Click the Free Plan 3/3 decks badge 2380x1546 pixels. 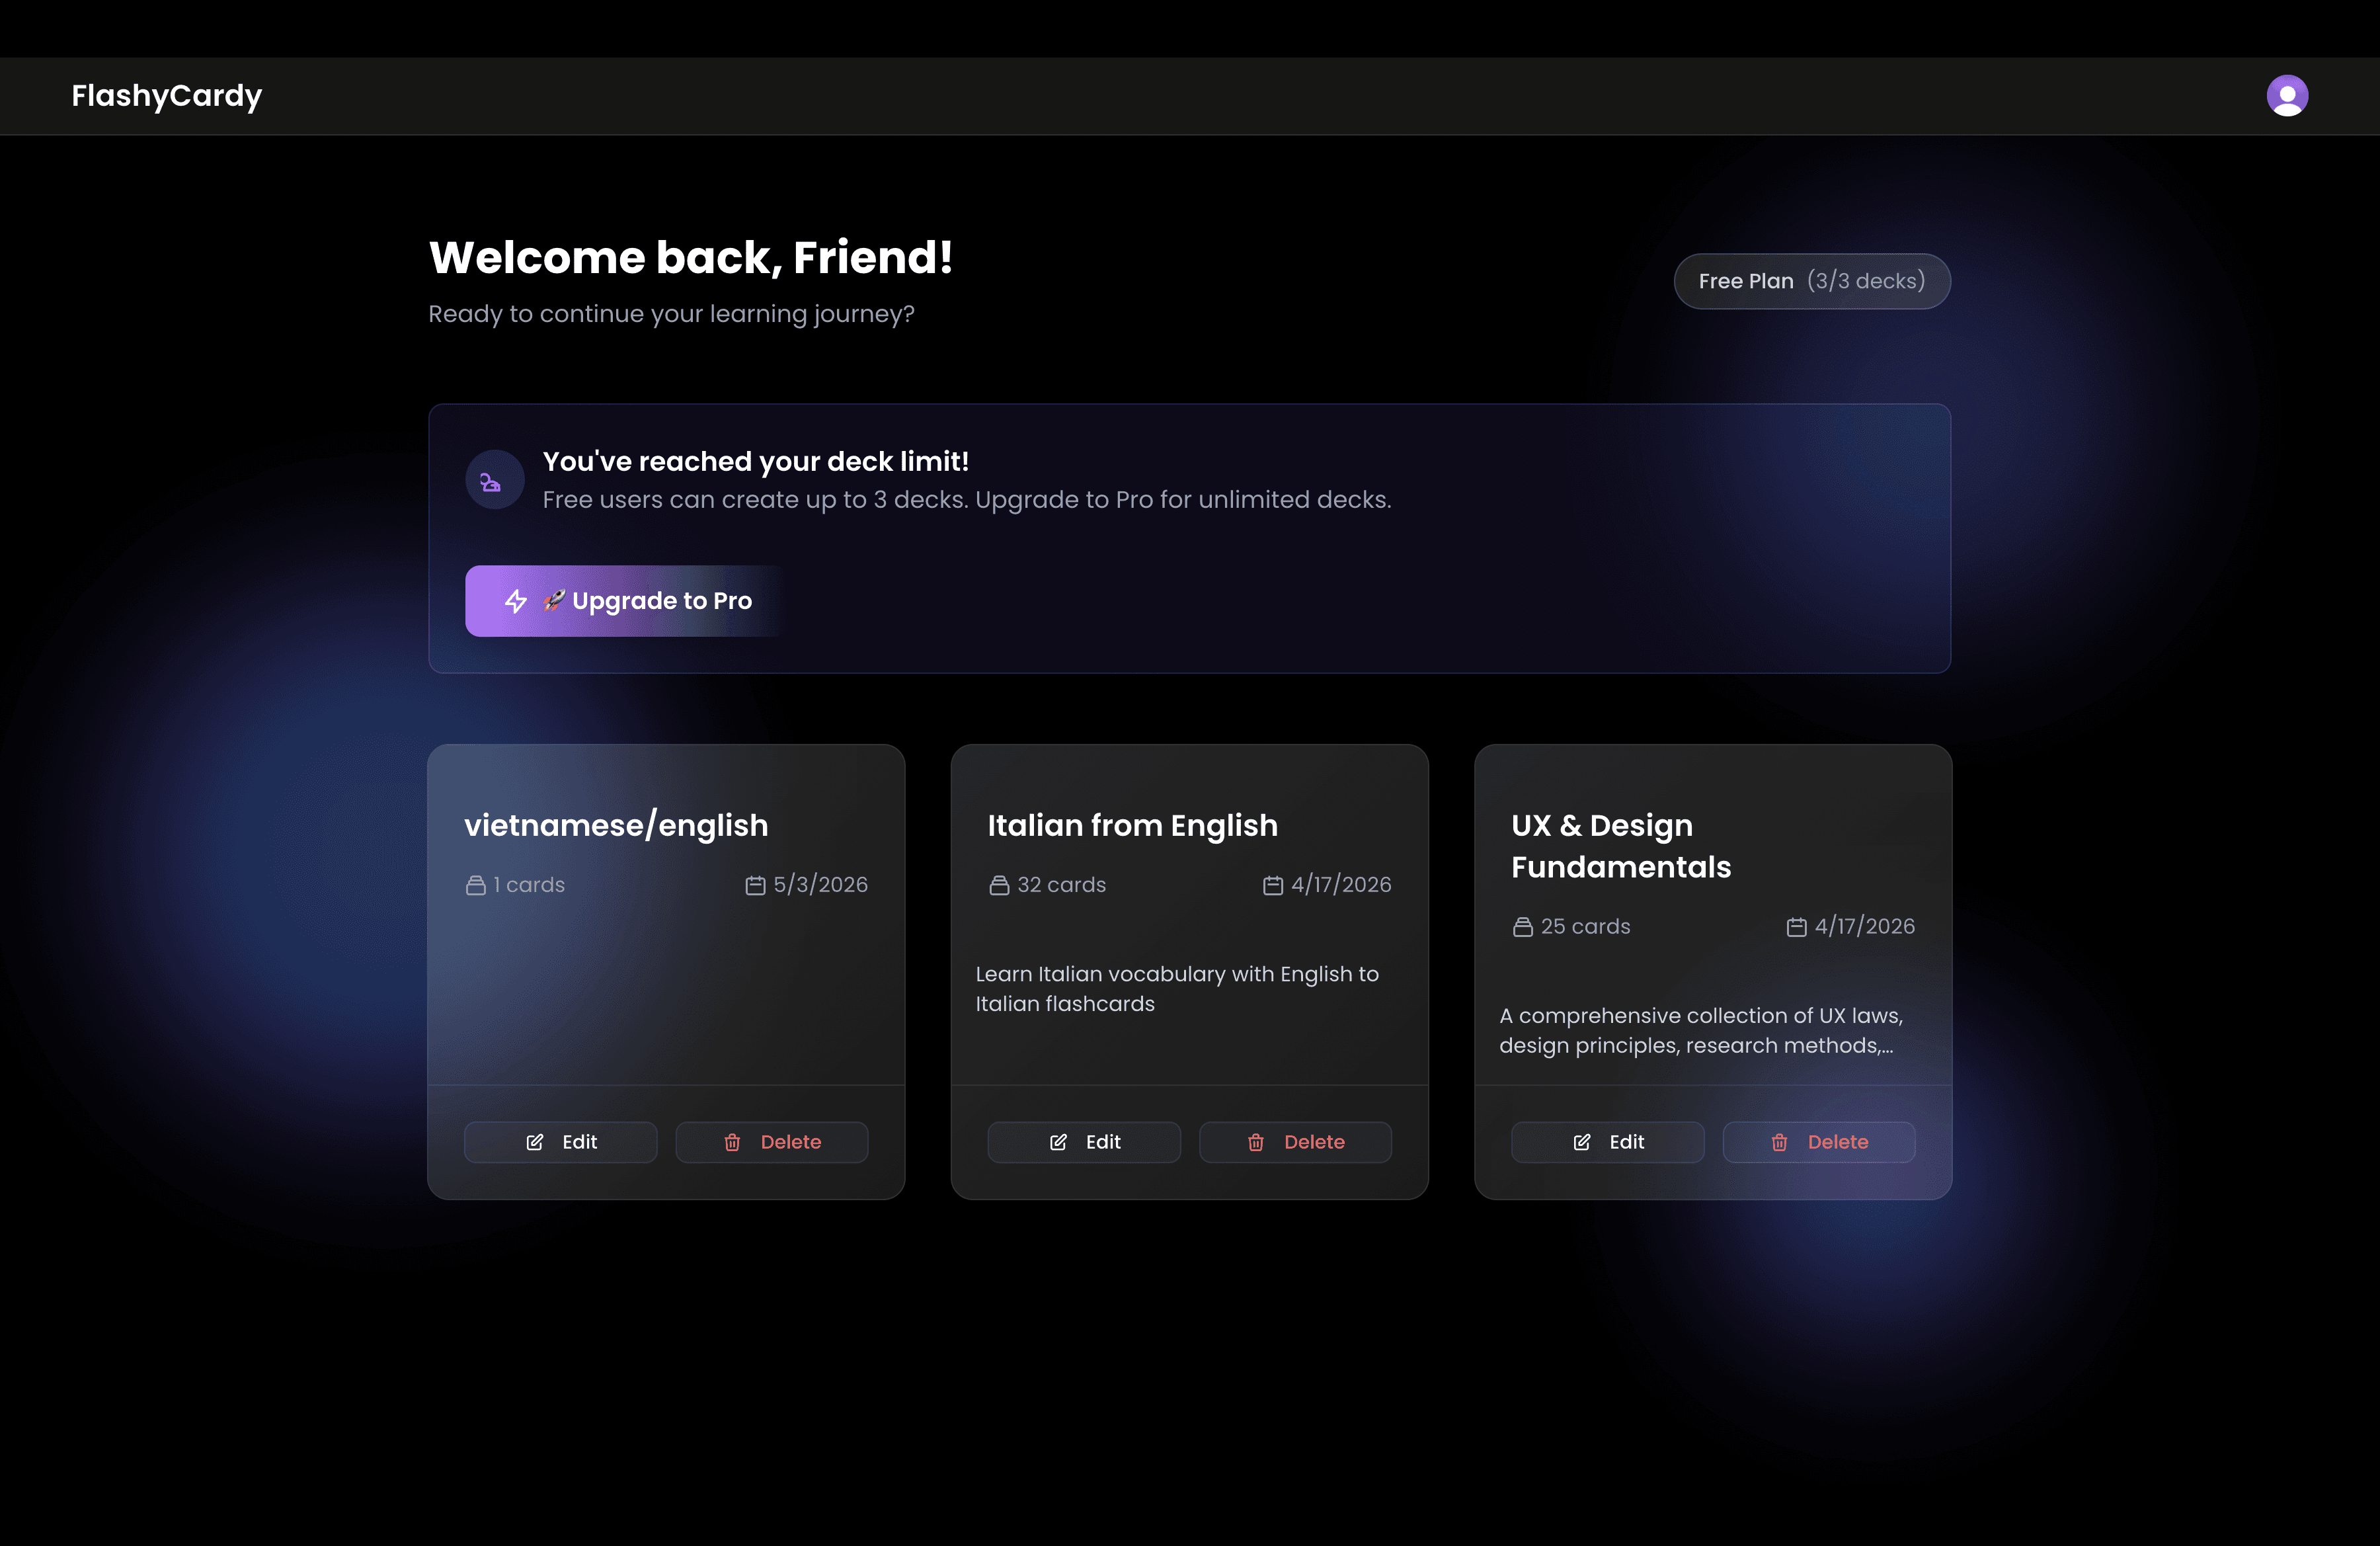point(1811,281)
